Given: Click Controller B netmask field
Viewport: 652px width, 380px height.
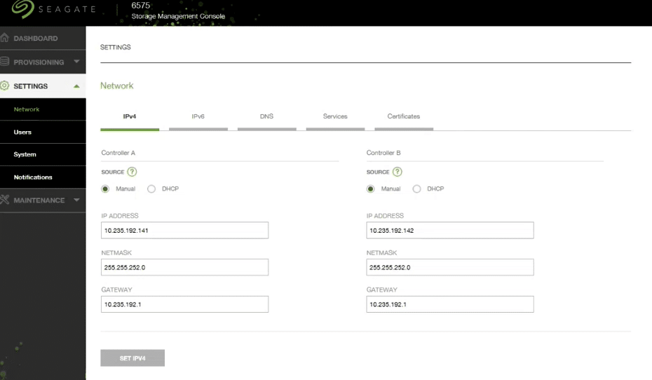Looking at the screenshot, I should [x=450, y=267].
